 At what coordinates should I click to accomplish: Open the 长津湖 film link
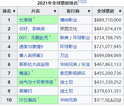25,20
